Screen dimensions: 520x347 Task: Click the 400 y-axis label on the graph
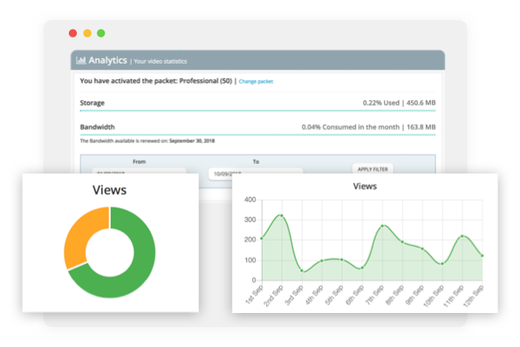[x=250, y=200]
